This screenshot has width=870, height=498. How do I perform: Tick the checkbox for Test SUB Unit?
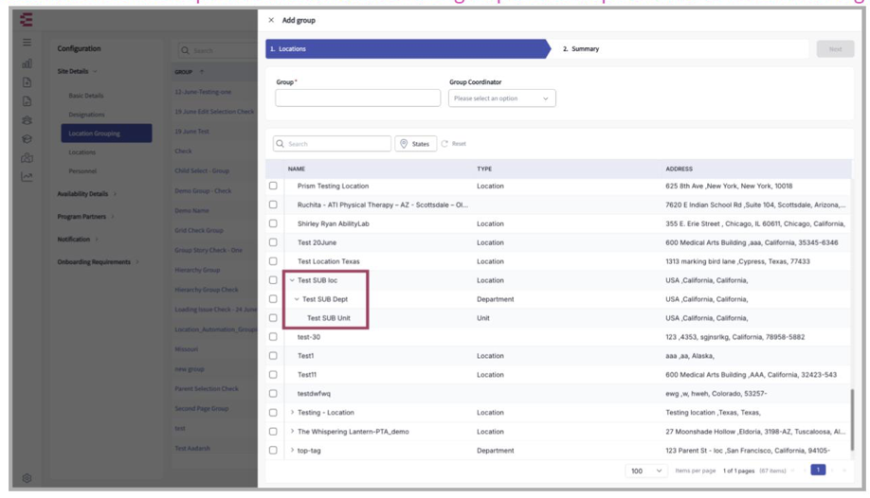tap(273, 318)
